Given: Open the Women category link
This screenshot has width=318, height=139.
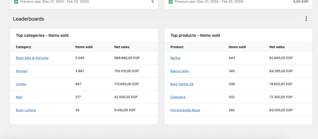Looking at the screenshot, I should [x=21, y=71].
